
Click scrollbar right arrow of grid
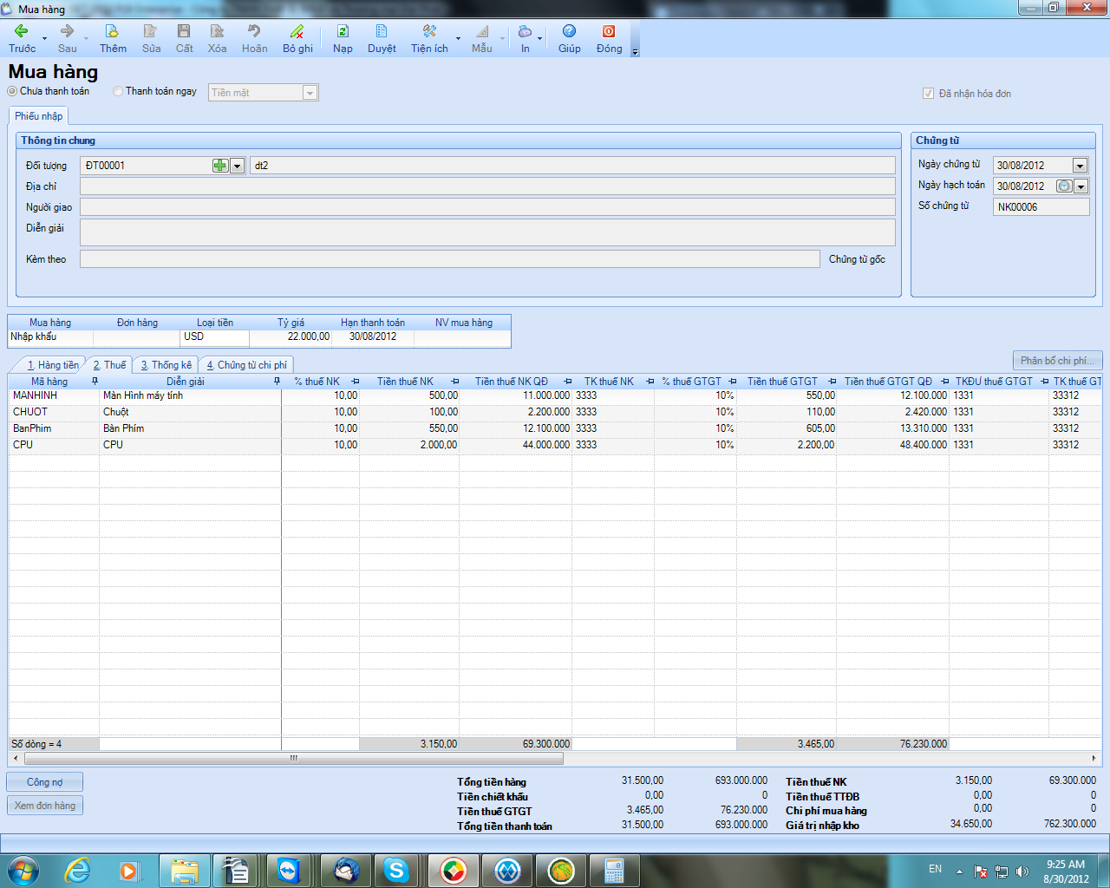coord(1094,758)
